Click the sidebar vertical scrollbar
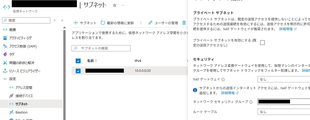 64,75
